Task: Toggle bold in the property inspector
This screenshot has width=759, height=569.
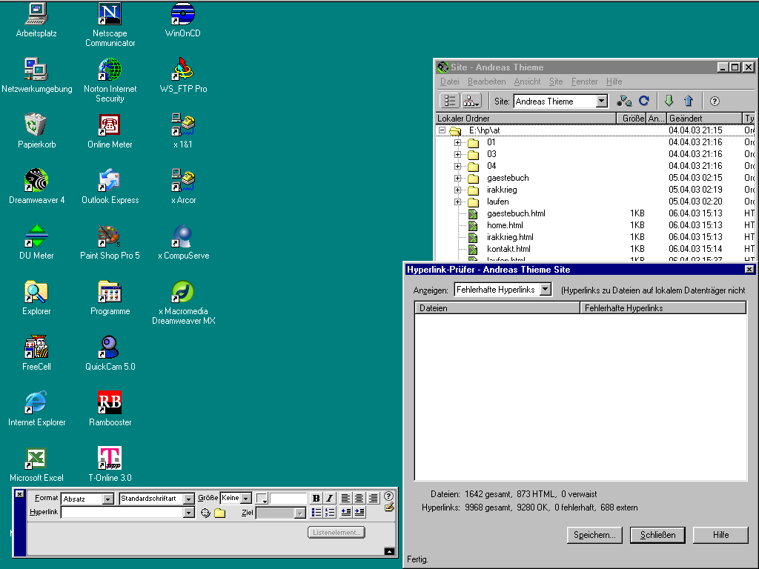Action: [316, 498]
